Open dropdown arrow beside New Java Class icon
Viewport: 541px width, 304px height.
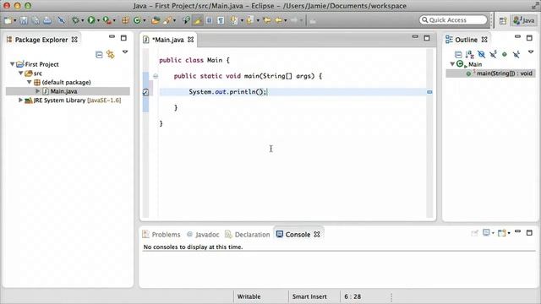click(x=145, y=21)
